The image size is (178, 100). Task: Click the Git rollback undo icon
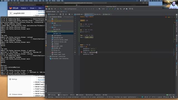pos(121,9)
